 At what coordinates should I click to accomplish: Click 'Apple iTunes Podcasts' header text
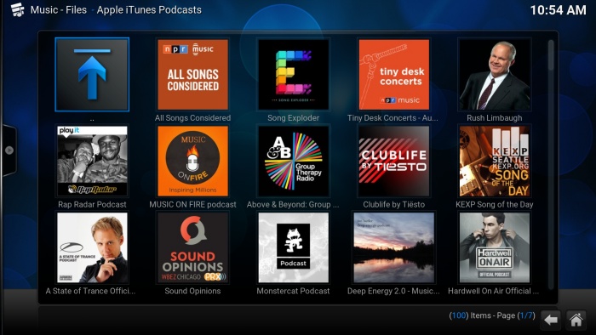149,10
